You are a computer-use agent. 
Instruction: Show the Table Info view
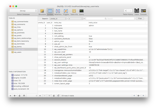74,11
